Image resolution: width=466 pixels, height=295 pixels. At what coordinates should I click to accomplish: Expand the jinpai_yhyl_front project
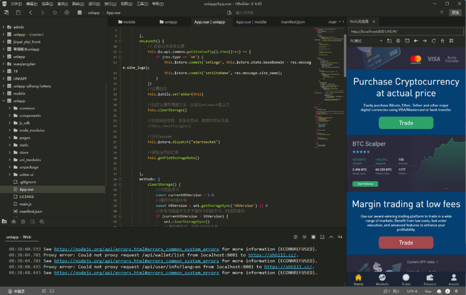pos(3,42)
